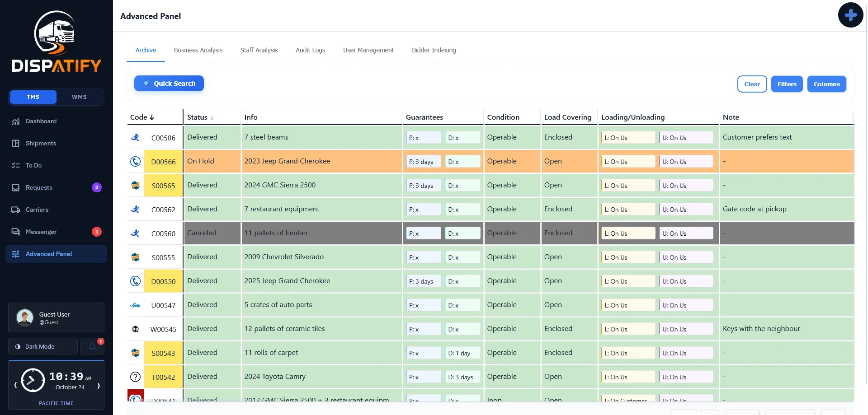Click delivery guarantee 'D: 1 day' for S00543

(462, 353)
